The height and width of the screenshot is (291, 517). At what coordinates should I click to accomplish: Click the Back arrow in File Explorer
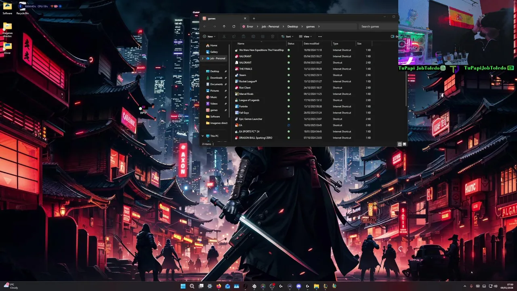tap(204, 27)
